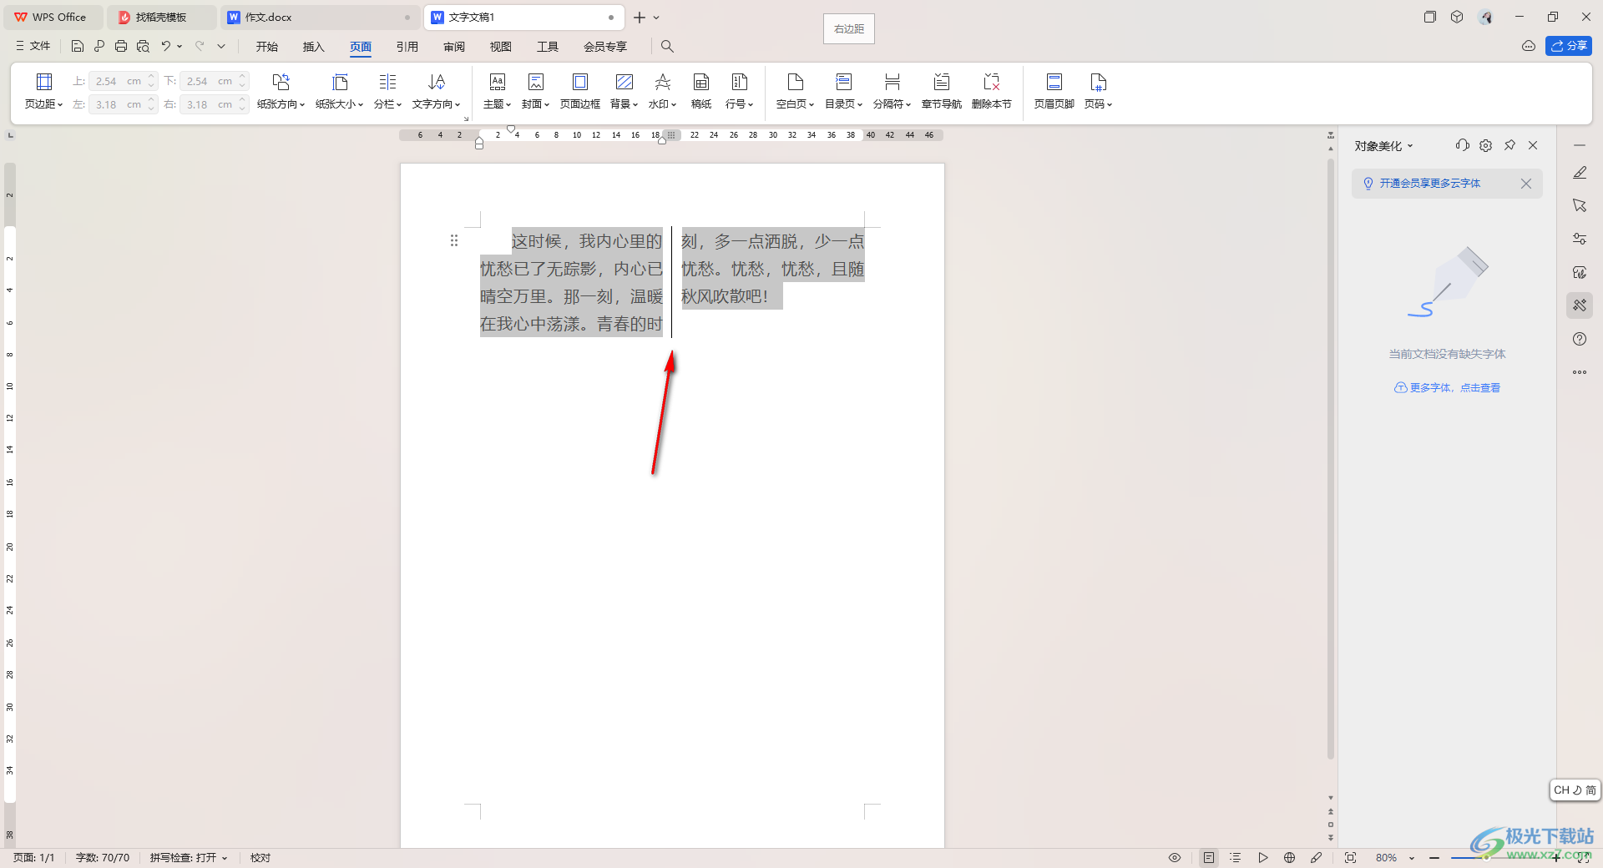
Task: Click 校对 proofread in status bar
Action: click(x=260, y=857)
